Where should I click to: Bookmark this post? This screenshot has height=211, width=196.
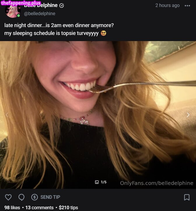click(187, 197)
